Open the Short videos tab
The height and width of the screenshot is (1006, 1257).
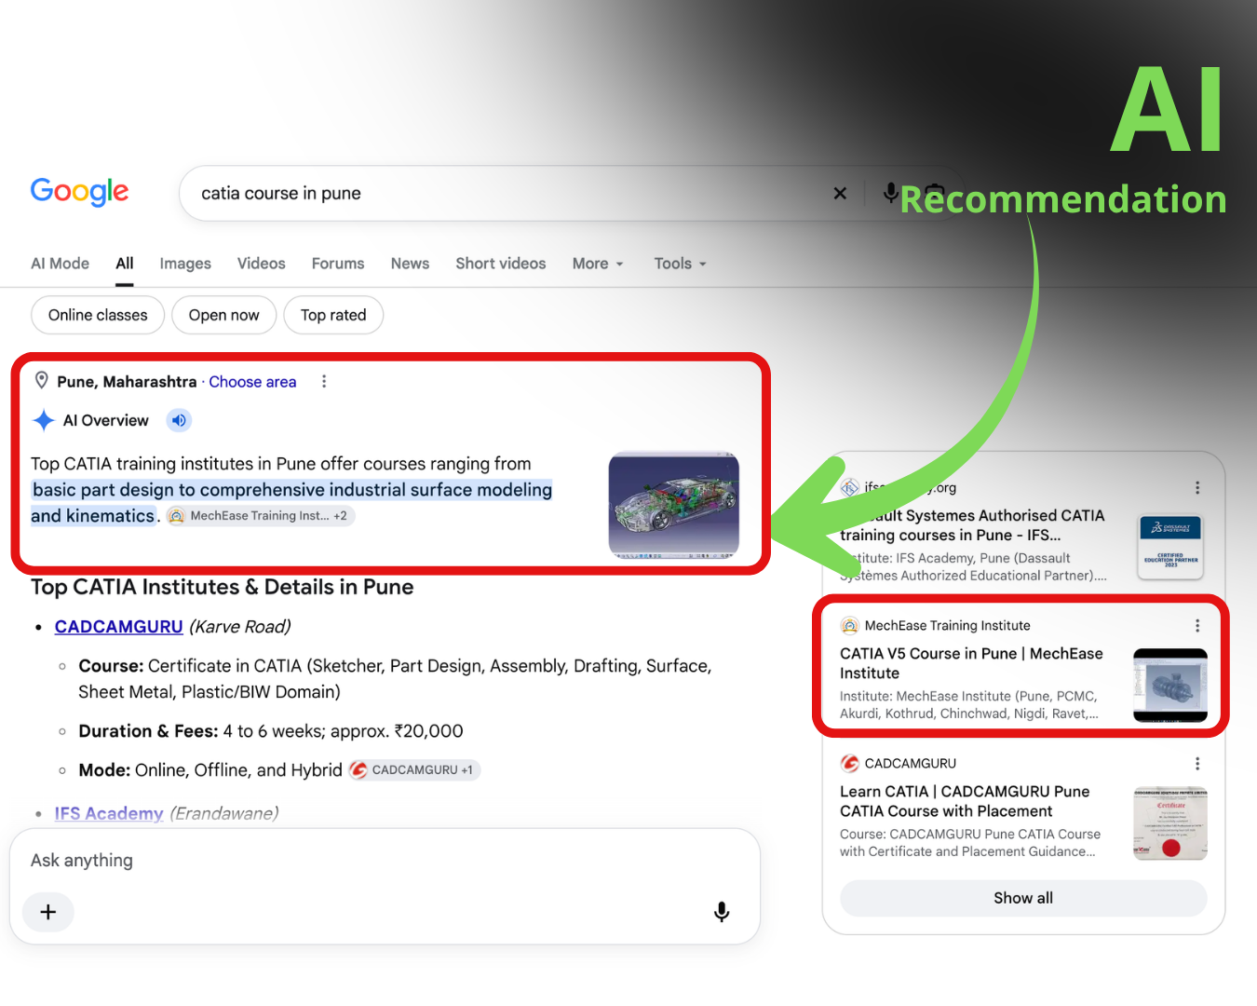coord(501,264)
